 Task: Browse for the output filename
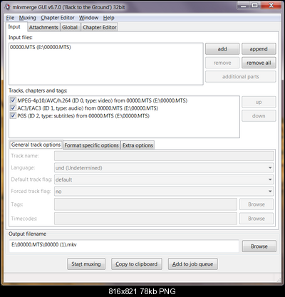click(x=259, y=246)
